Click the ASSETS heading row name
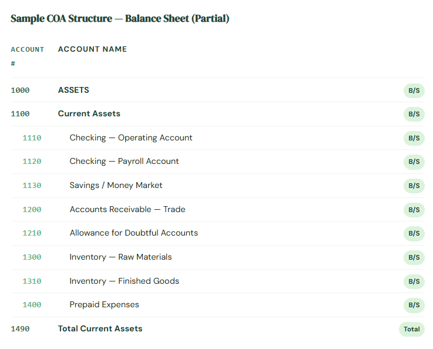Screen dimensions: 433x349 point(73,90)
